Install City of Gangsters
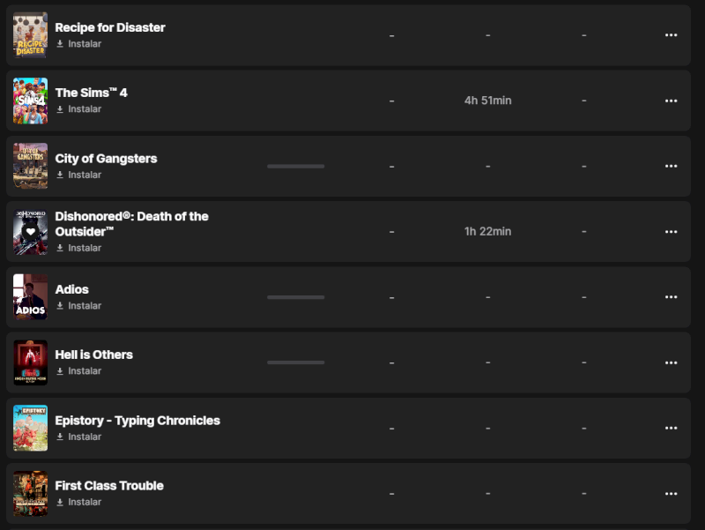The height and width of the screenshot is (530, 705). (x=79, y=175)
